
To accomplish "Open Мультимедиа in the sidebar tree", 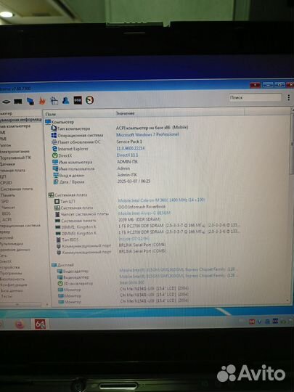I will (12, 243).
